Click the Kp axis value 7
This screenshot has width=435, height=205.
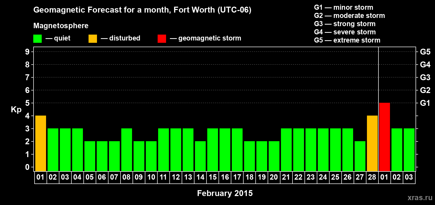tap(27, 77)
